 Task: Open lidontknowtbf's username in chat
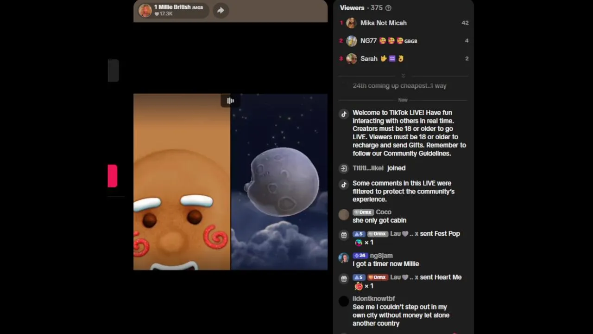point(373,299)
